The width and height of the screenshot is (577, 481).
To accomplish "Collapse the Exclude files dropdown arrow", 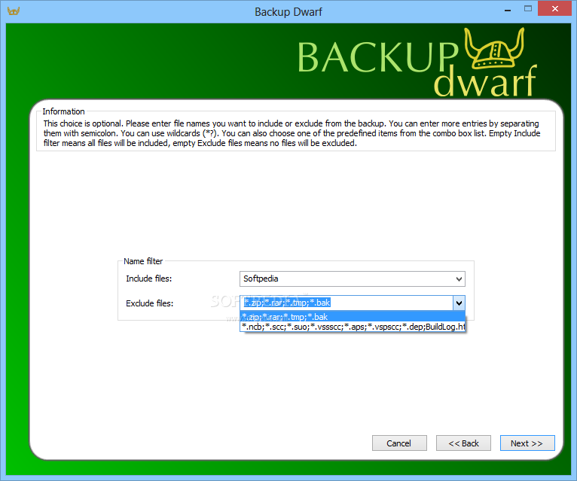I will (x=459, y=303).
